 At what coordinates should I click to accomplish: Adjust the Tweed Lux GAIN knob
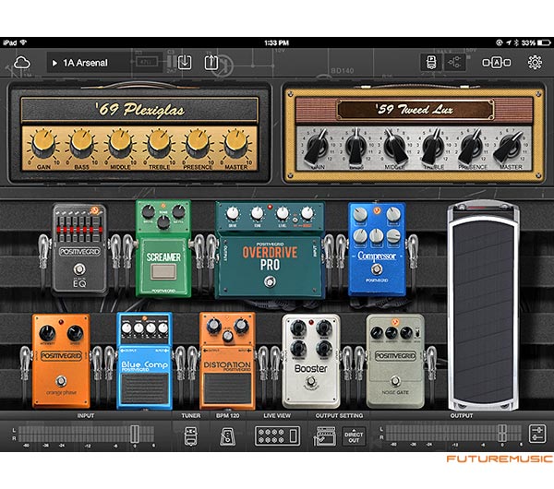(317, 146)
